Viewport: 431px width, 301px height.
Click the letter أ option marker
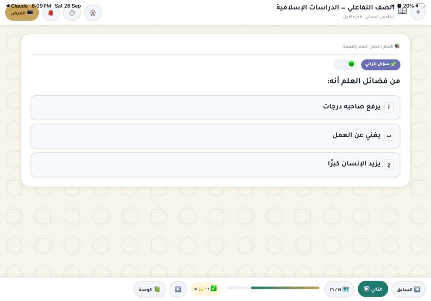[x=389, y=107]
